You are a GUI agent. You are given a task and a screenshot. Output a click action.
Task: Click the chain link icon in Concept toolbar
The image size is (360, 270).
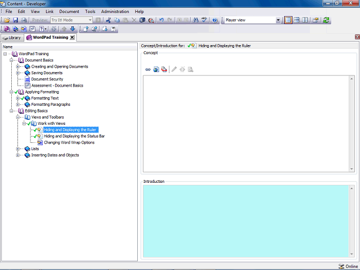click(148, 69)
